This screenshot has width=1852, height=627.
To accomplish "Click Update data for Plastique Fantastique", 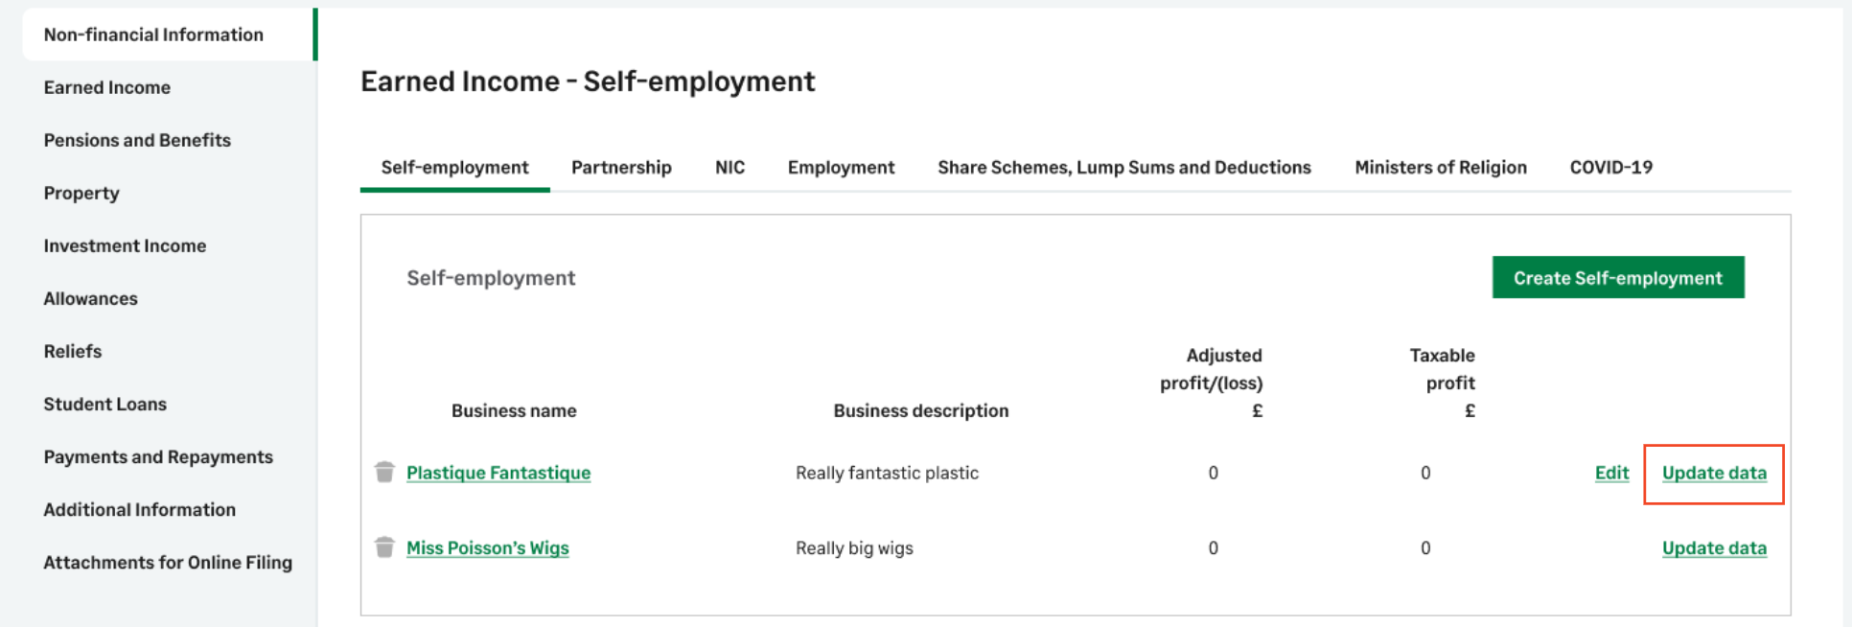I will point(1714,473).
